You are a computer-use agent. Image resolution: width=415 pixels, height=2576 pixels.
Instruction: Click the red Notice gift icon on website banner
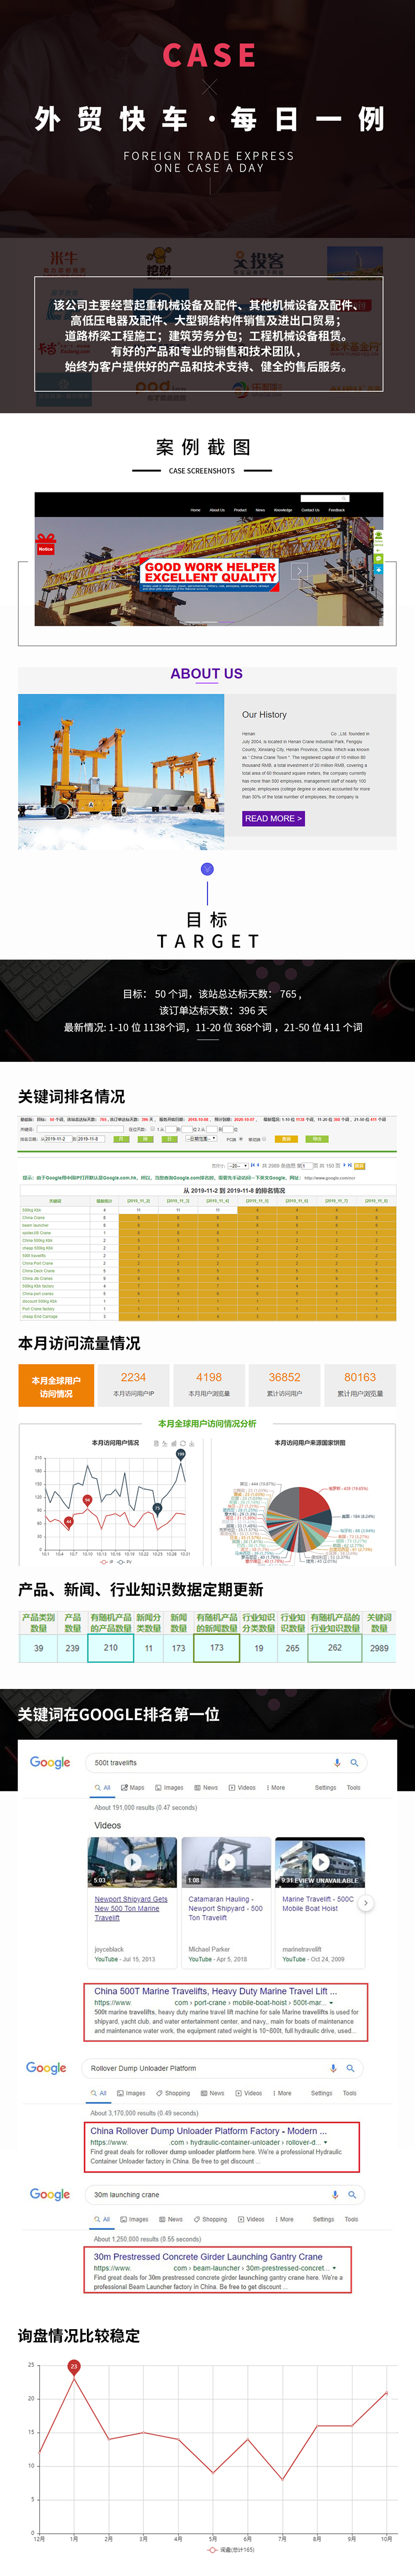tap(45, 543)
